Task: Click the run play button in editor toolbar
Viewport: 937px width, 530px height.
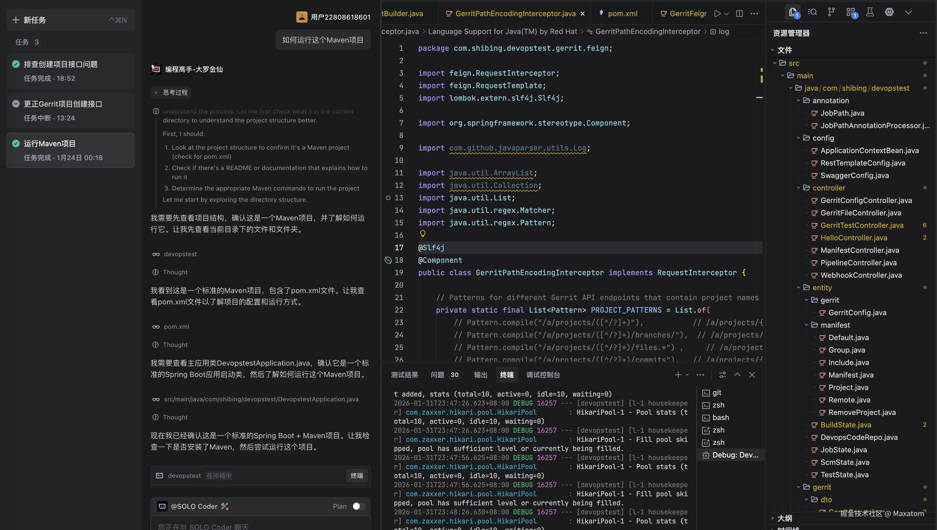Action: [717, 14]
